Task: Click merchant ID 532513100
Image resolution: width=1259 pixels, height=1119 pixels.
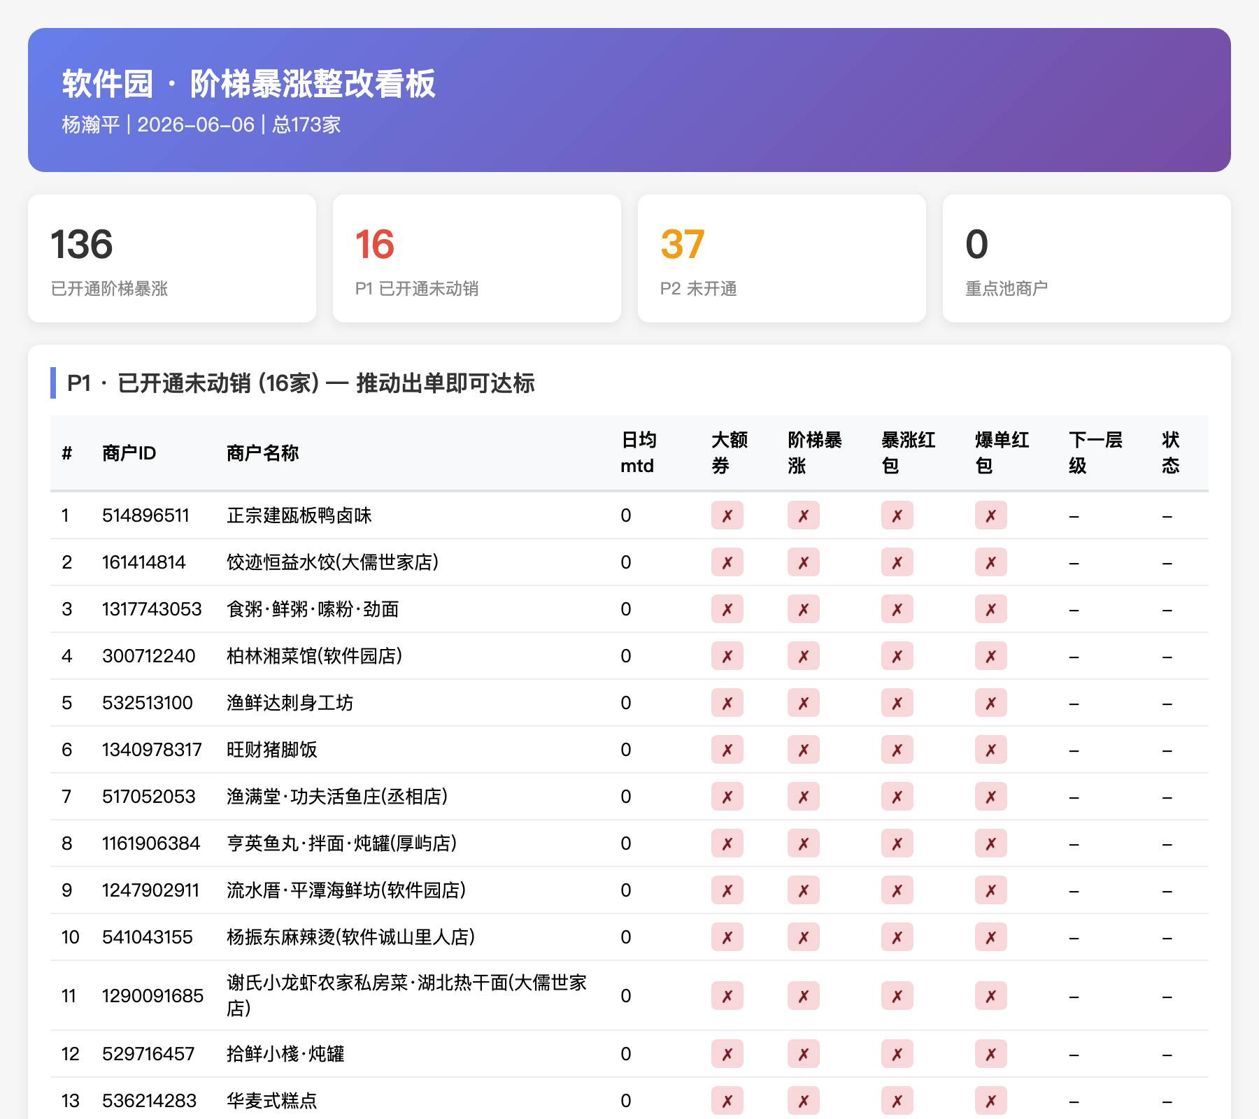Action: 148,703
